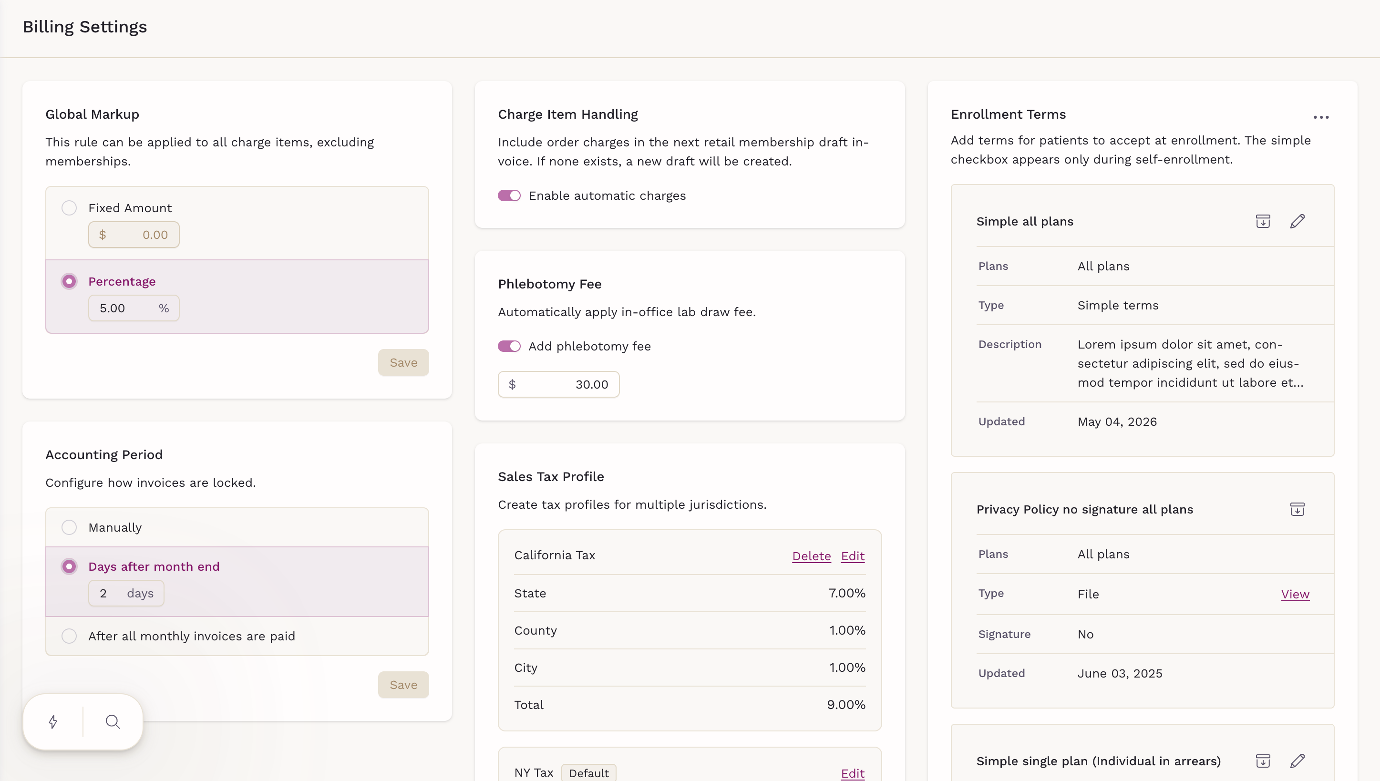Save the Global Markup settings
1380x781 pixels.
point(403,362)
